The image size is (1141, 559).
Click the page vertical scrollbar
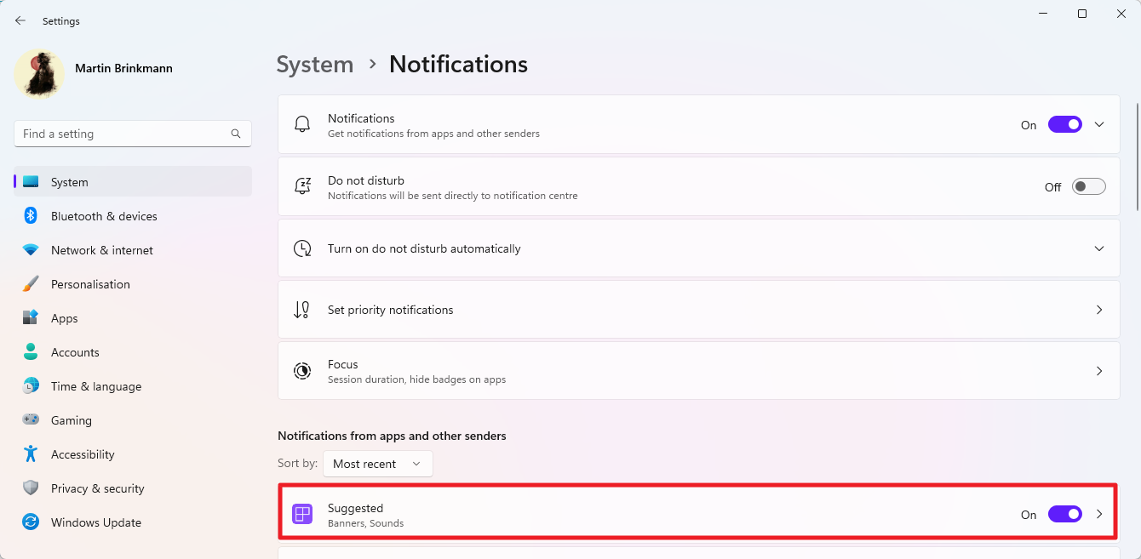point(1138,157)
